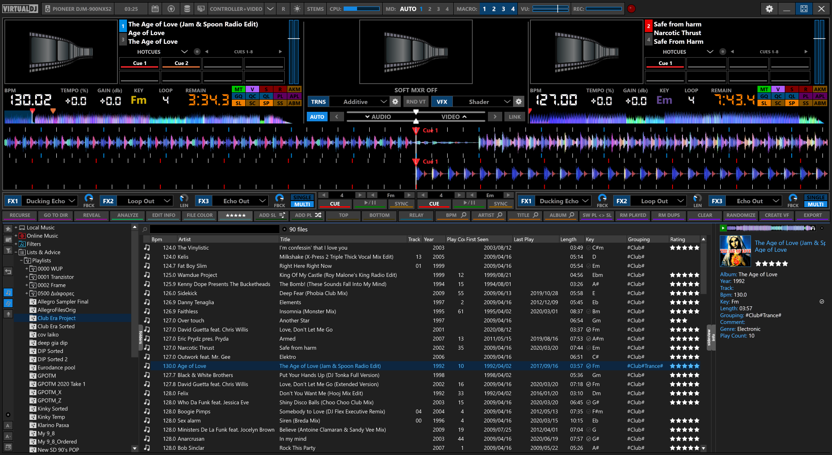This screenshot has height=455, width=832.
Task: Toggle music note file type icon
Action: [8, 292]
